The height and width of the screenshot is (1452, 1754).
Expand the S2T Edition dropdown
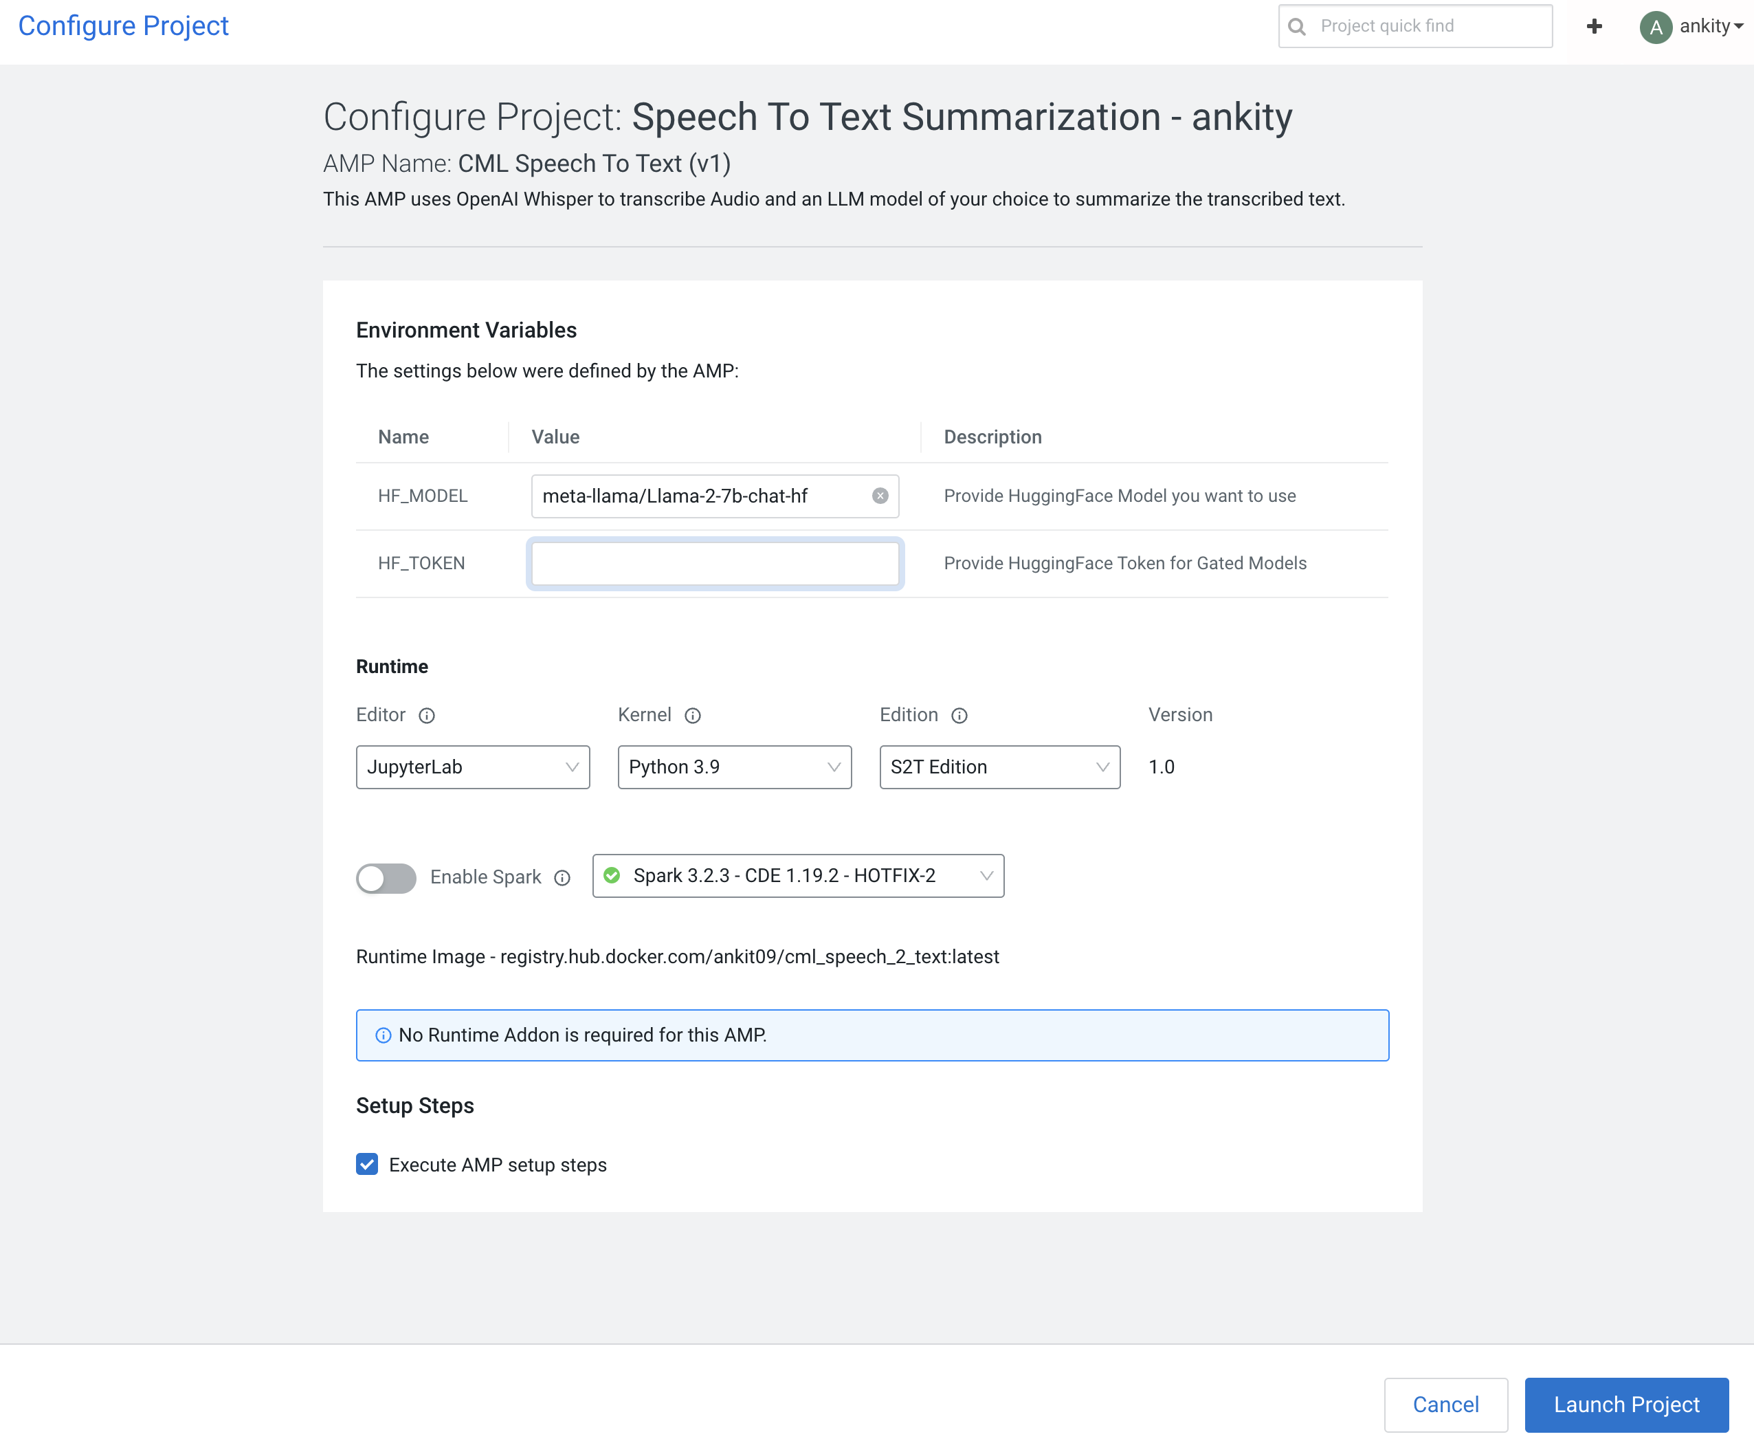pyautogui.click(x=999, y=767)
